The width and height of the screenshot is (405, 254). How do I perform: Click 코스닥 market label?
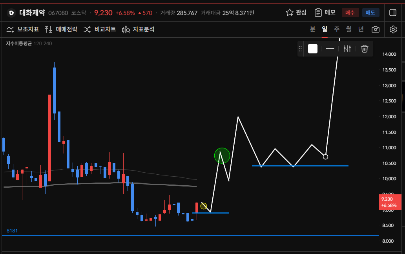tap(78, 13)
